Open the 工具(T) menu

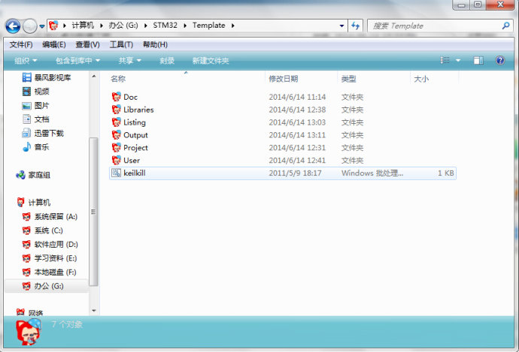(121, 44)
